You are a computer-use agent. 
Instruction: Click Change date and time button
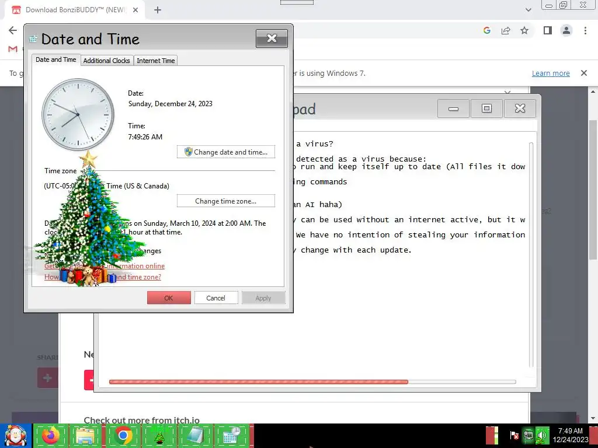226,152
